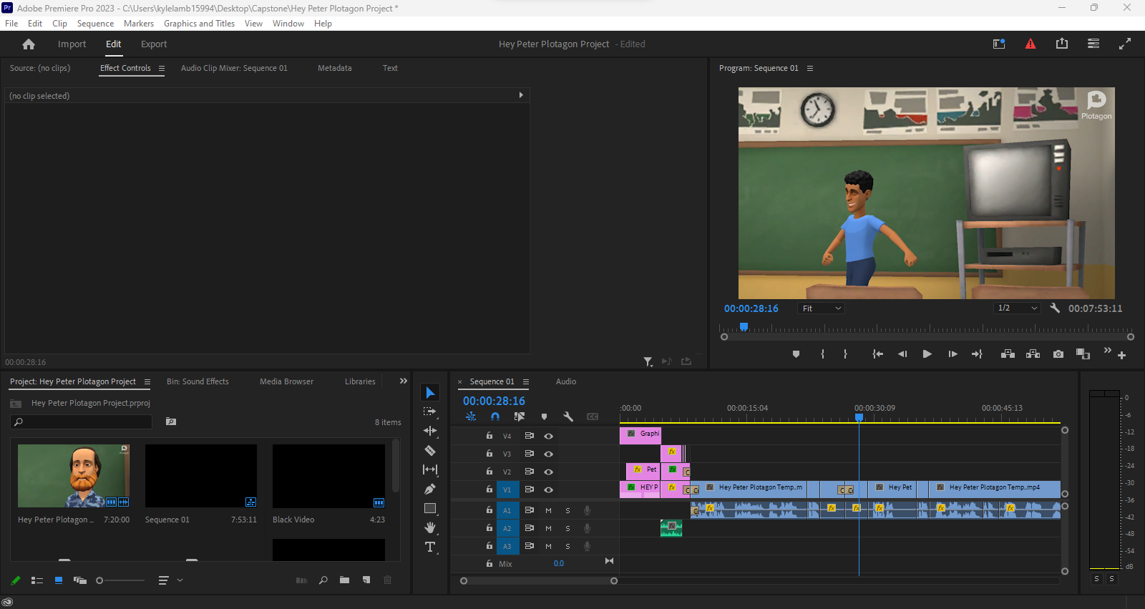1145x609 pixels.
Task: Click the Import workspace button
Action: [x=72, y=44]
